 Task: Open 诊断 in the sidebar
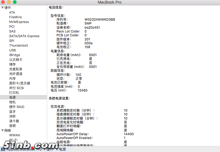point(12,116)
